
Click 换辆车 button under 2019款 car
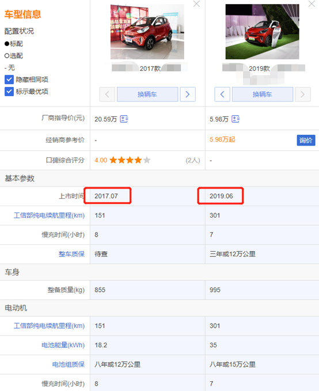[x=263, y=94]
